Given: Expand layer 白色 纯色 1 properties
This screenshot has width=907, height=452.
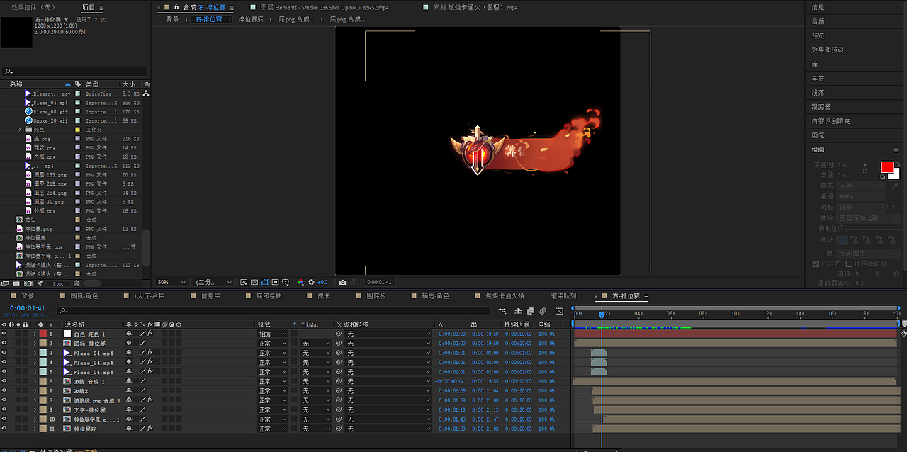Looking at the screenshot, I should (x=34, y=334).
